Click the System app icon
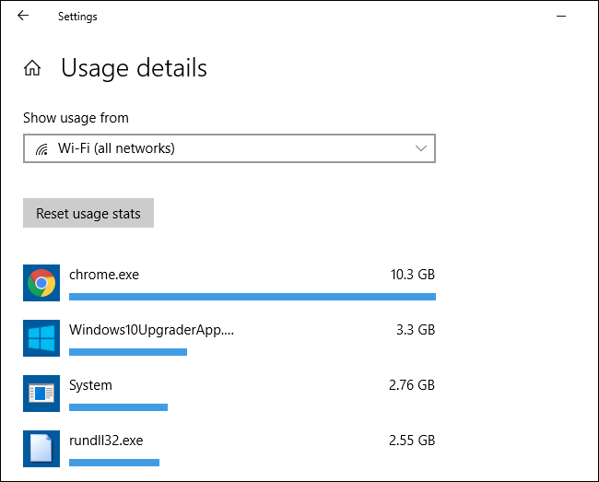Screen dimensions: 599x482 [41, 394]
